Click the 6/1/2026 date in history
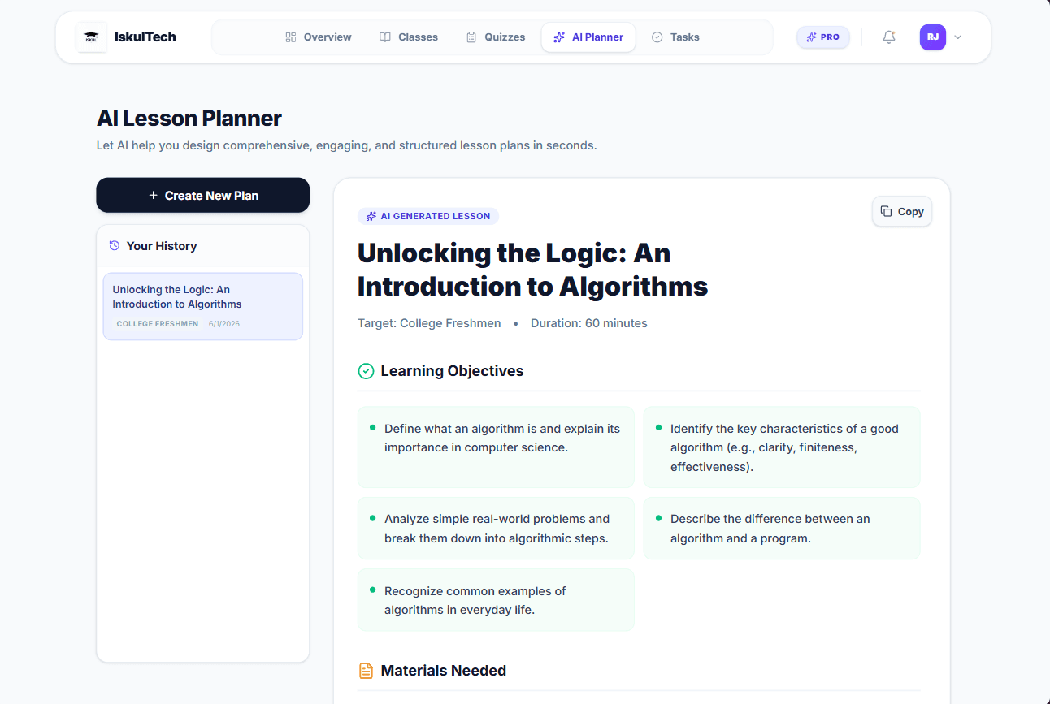Image resolution: width=1050 pixels, height=704 pixels. coord(224,323)
